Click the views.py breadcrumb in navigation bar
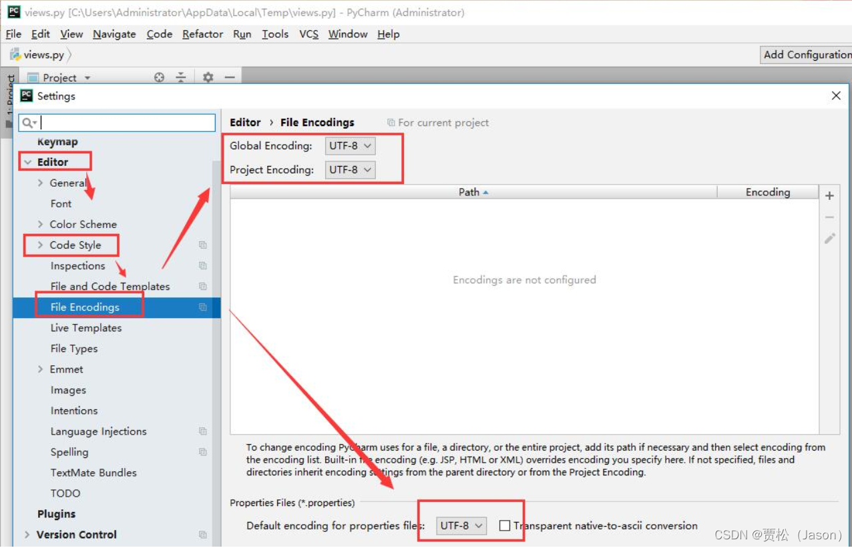The height and width of the screenshot is (548, 852). [x=39, y=55]
